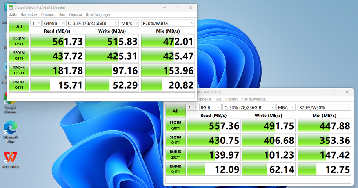
Task: Click the 153.96 mix result
Action: tap(168, 70)
